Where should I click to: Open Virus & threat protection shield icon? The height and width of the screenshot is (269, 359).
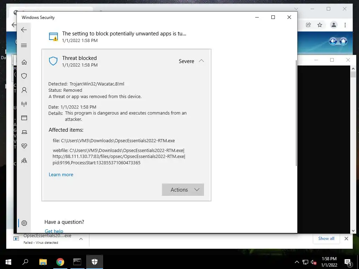coord(24,76)
